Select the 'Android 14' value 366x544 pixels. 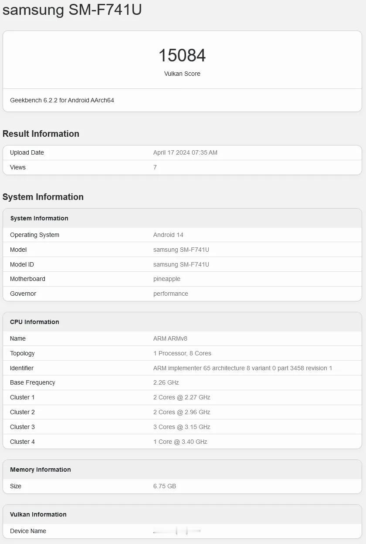coord(168,235)
